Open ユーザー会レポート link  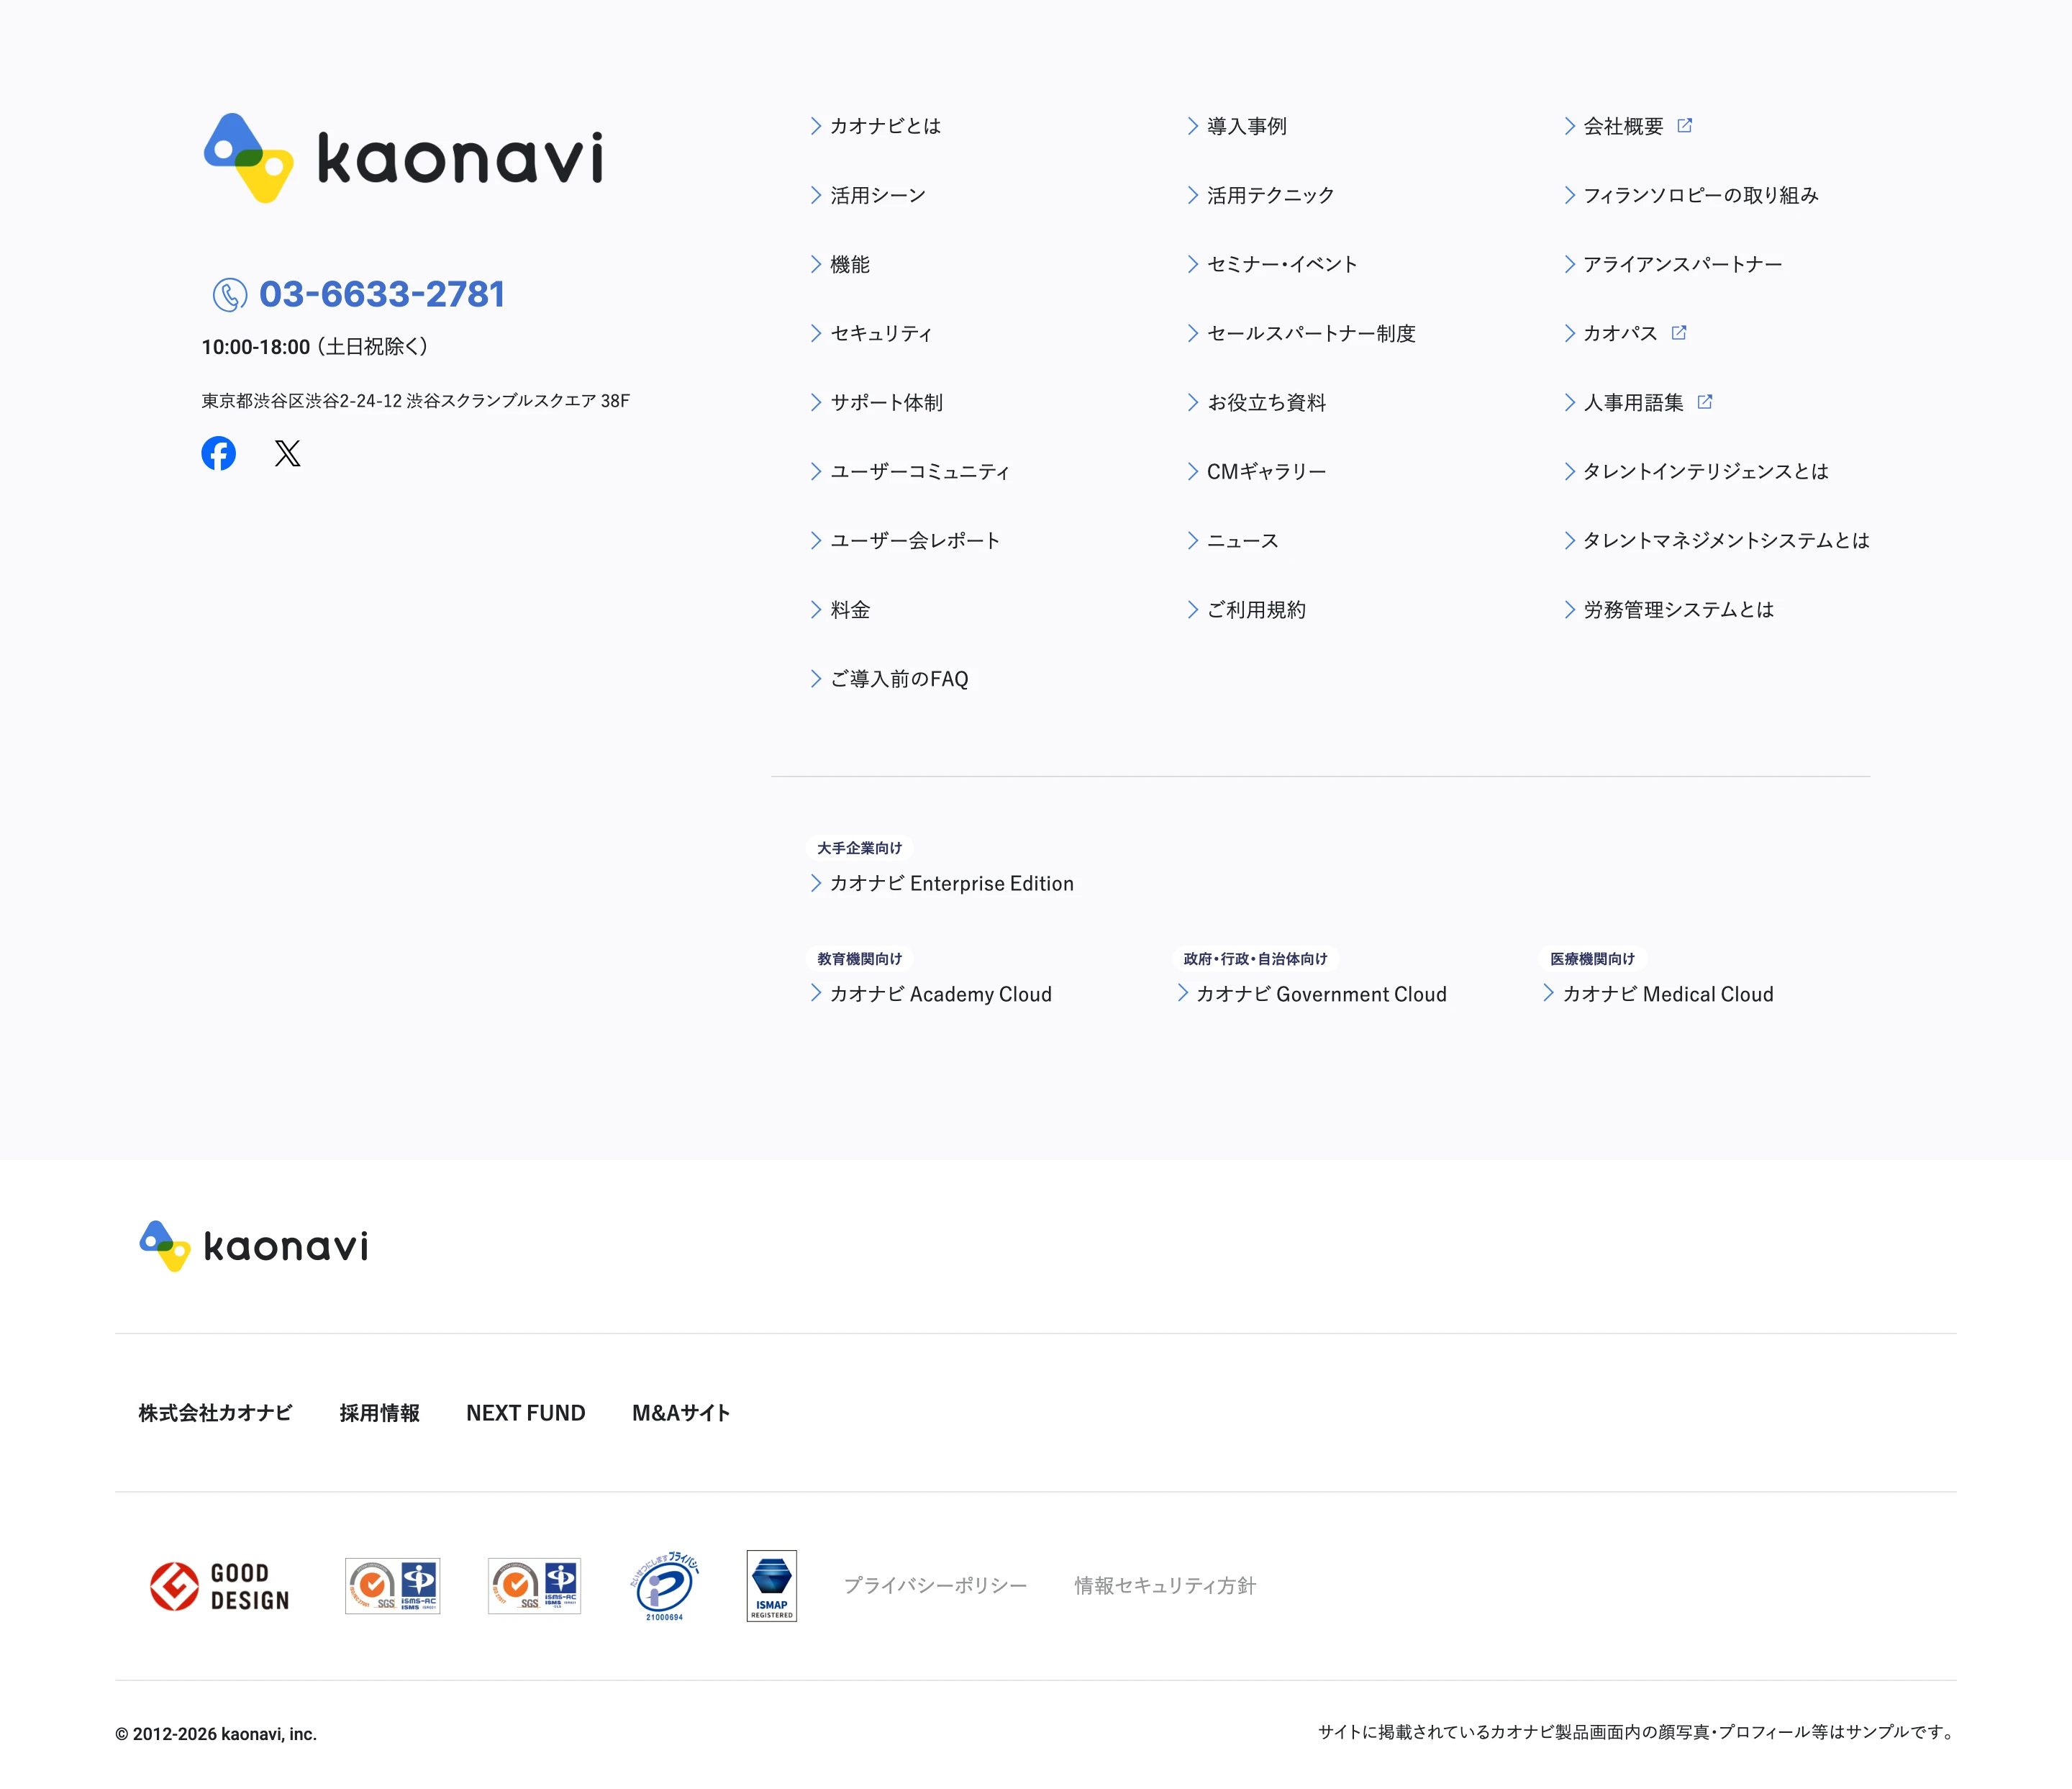915,540
